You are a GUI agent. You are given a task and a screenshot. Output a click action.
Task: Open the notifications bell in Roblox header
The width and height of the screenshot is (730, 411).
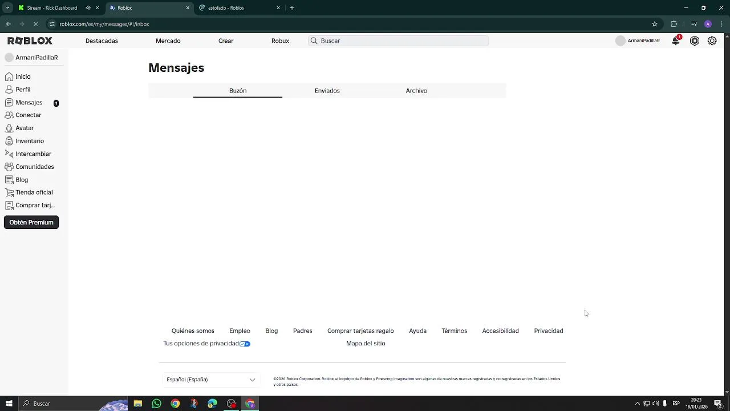(676, 41)
